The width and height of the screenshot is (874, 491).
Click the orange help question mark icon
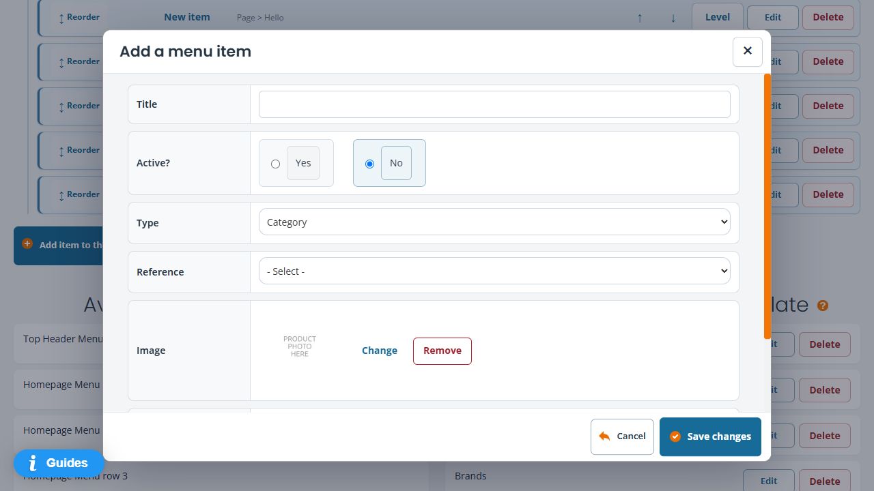click(x=823, y=306)
